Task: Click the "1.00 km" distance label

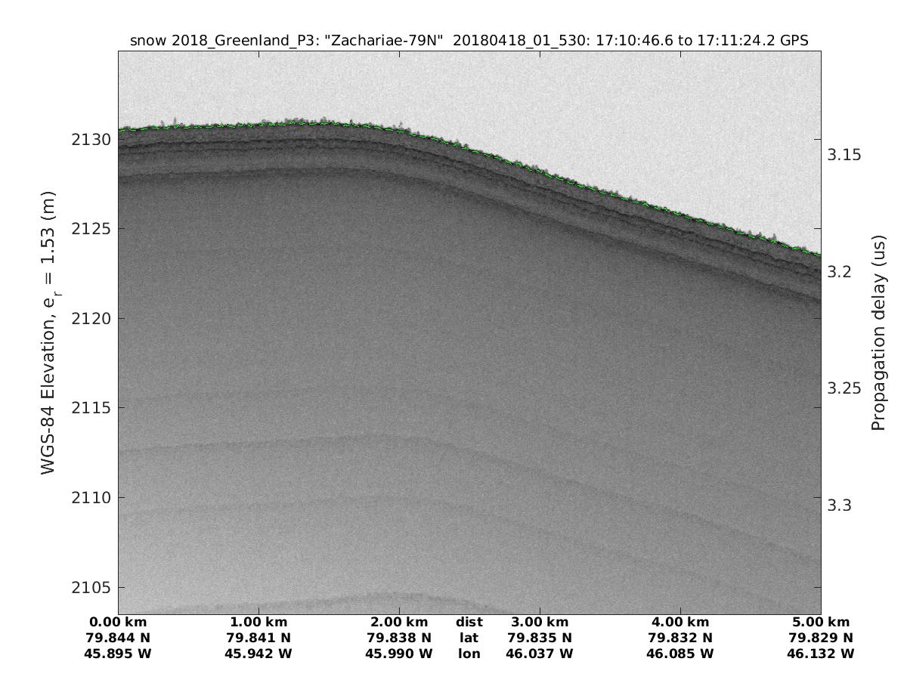Action: [258, 622]
